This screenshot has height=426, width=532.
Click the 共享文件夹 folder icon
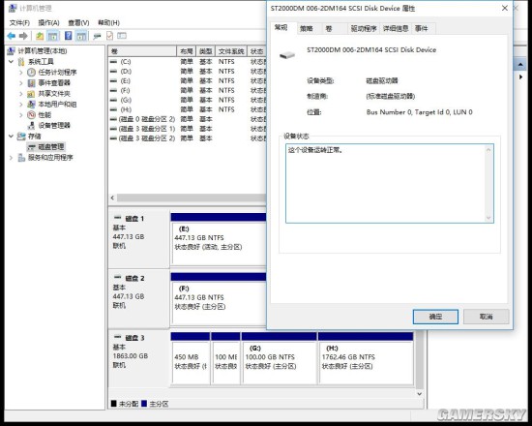point(31,93)
